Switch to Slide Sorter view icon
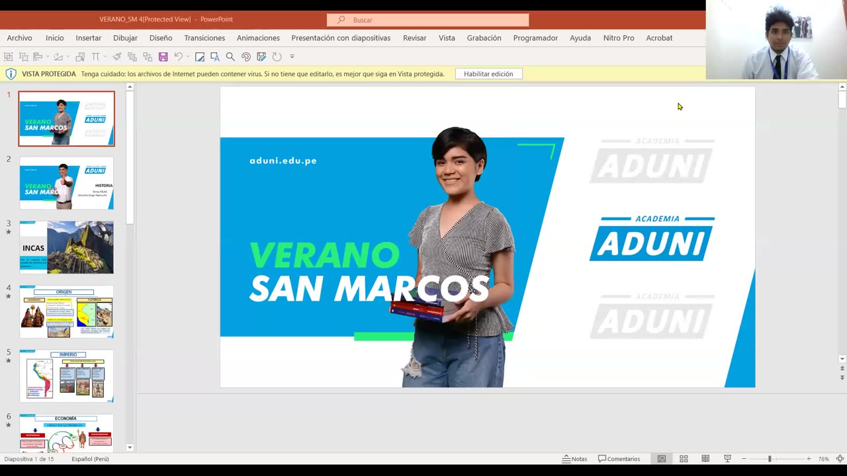This screenshot has width=847, height=476. pyautogui.click(x=684, y=459)
